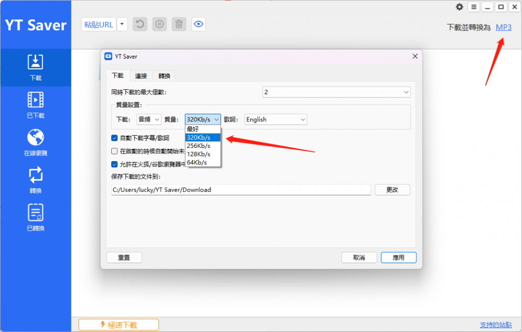Click the 極速下載 turbo download button
This screenshot has width=522, height=332.
tap(119, 325)
